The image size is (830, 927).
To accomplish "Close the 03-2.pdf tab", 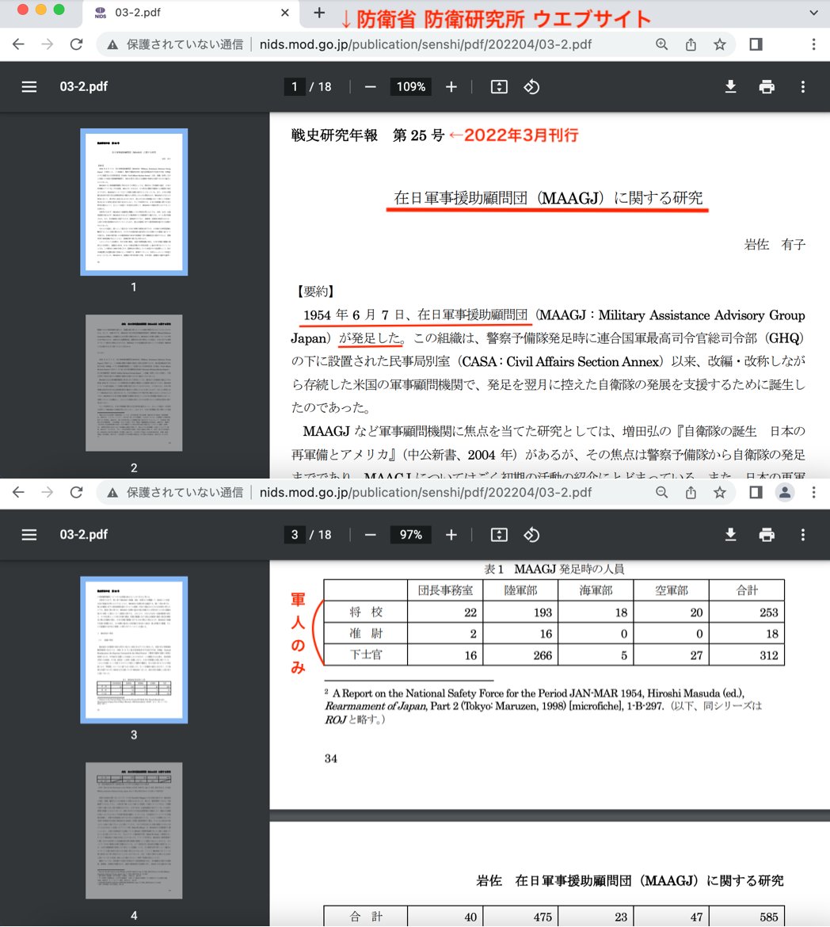I will point(285,13).
